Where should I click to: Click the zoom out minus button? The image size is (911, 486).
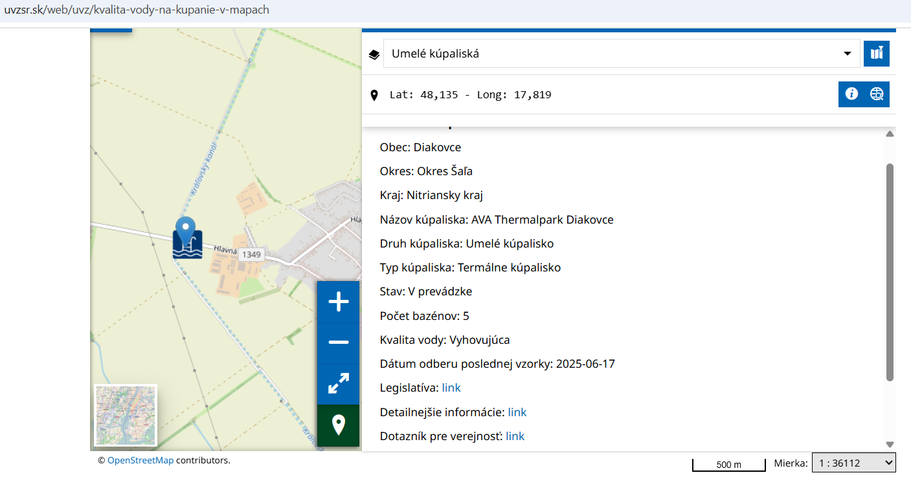(338, 343)
